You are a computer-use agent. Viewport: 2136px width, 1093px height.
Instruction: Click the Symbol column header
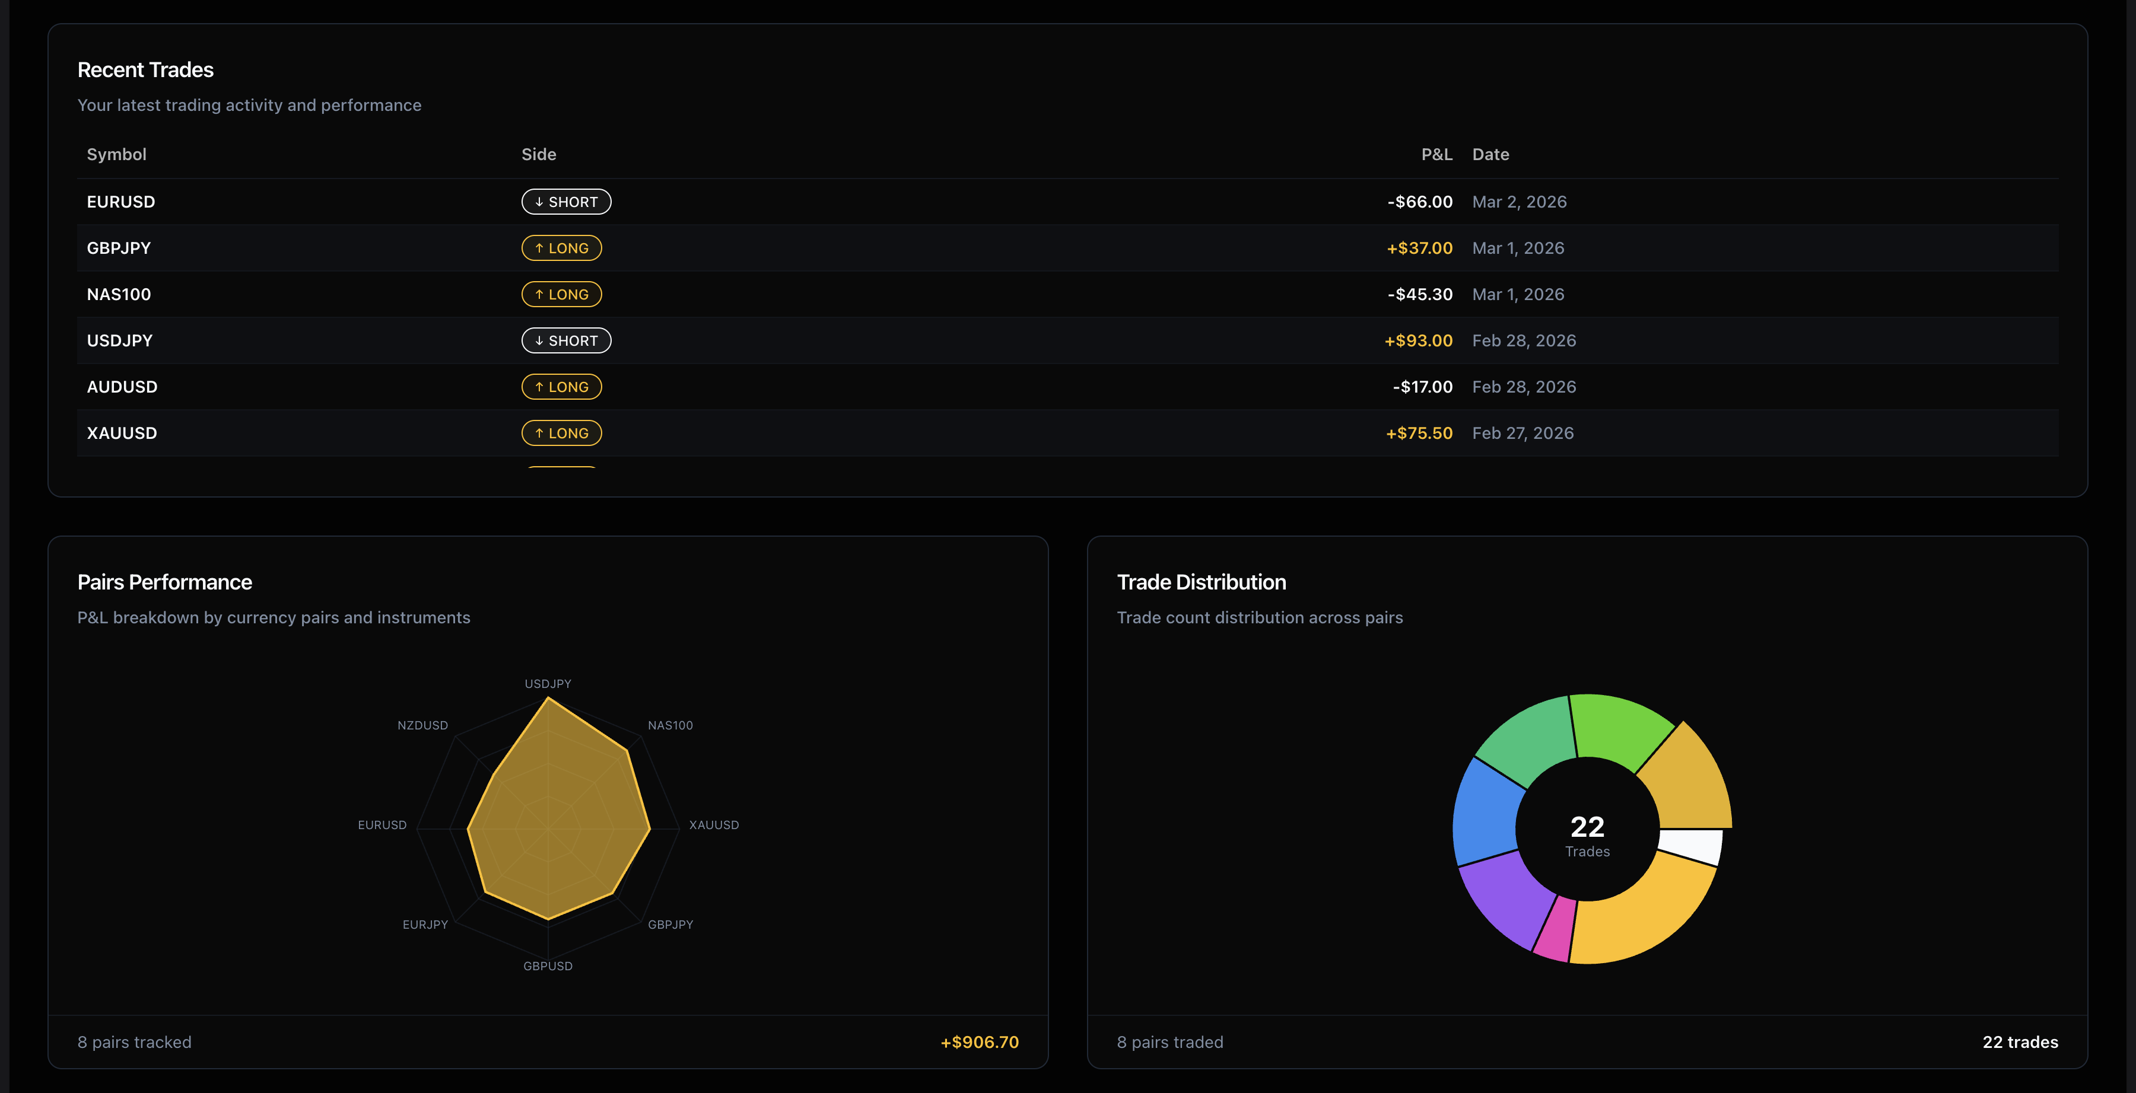(x=116, y=154)
